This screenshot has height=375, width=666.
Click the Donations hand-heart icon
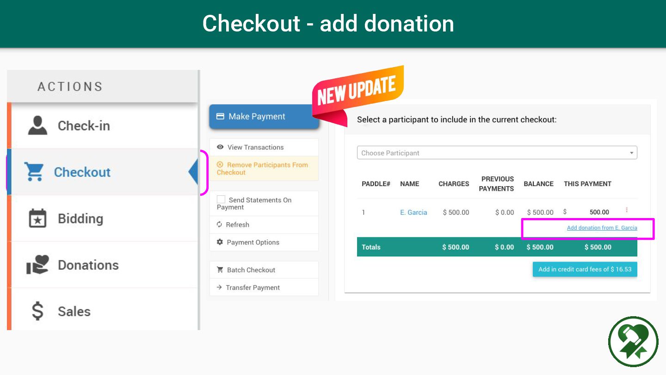(x=37, y=265)
